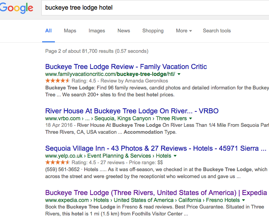The width and height of the screenshot is (269, 222).
Task: Switch to the Maps tab
Action: [x=70, y=31]
